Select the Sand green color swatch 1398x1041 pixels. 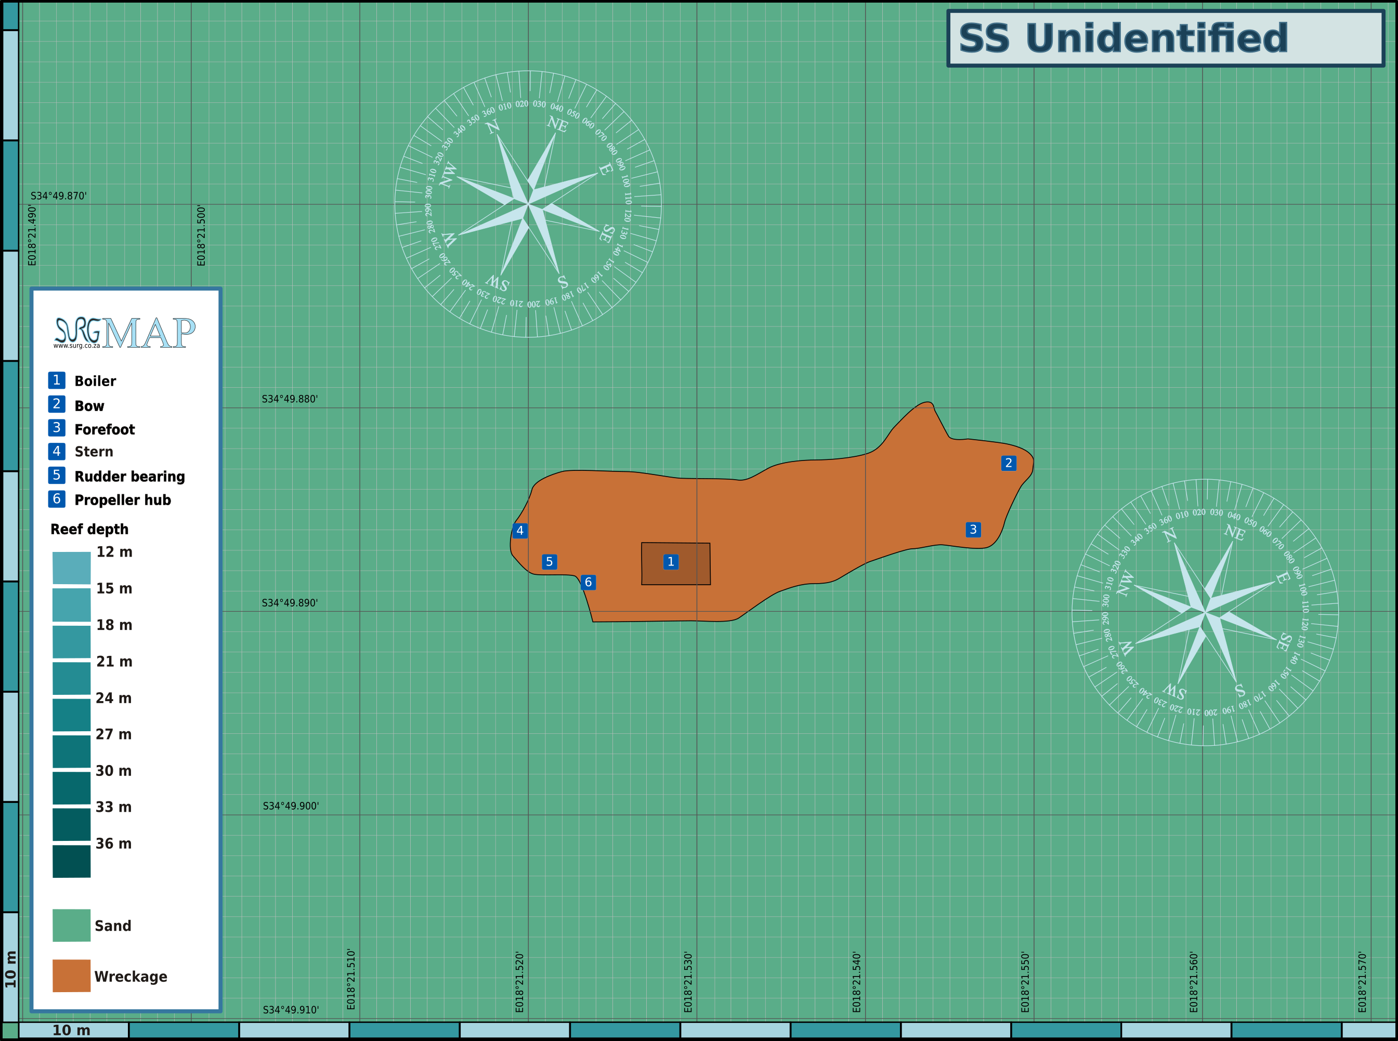tap(71, 926)
